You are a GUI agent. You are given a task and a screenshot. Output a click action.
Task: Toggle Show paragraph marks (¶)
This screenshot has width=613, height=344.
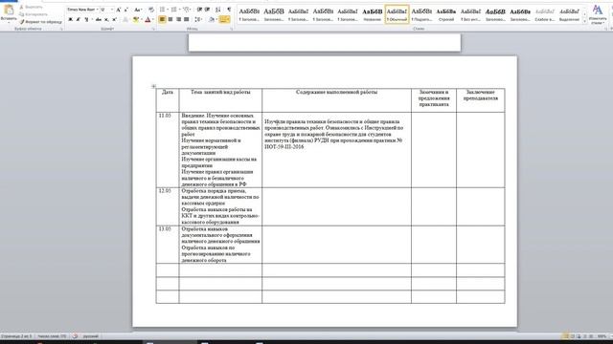pos(229,10)
